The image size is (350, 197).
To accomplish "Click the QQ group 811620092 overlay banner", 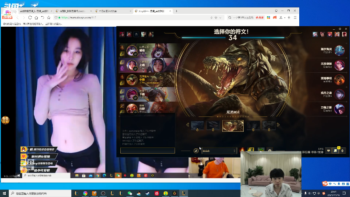I will coord(39,149).
